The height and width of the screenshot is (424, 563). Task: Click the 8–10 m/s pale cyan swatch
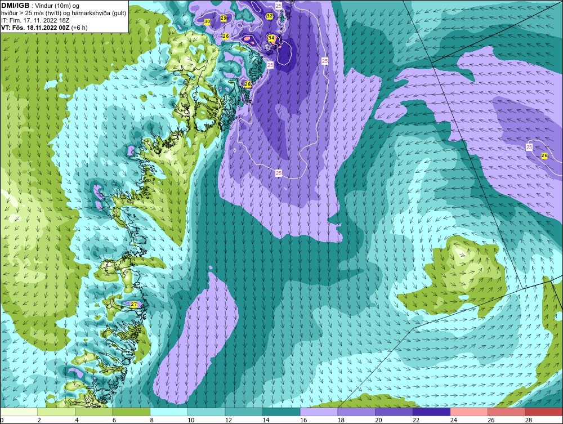tap(169, 412)
